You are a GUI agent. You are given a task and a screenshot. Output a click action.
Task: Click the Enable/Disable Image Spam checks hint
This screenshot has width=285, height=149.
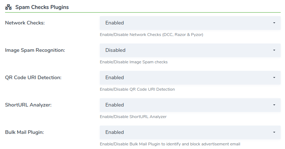(x=134, y=62)
